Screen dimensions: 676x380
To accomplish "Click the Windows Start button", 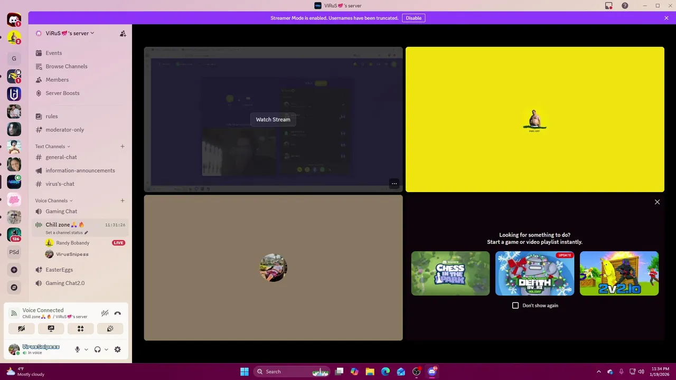I will coord(245,372).
